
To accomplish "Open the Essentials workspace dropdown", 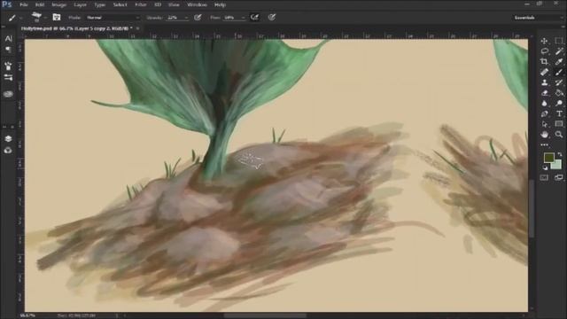I will [538, 18].
